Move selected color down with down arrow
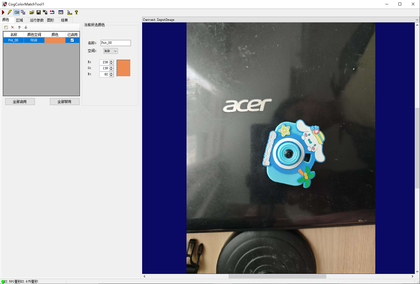The image size is (420, 284). click(26, 27)
